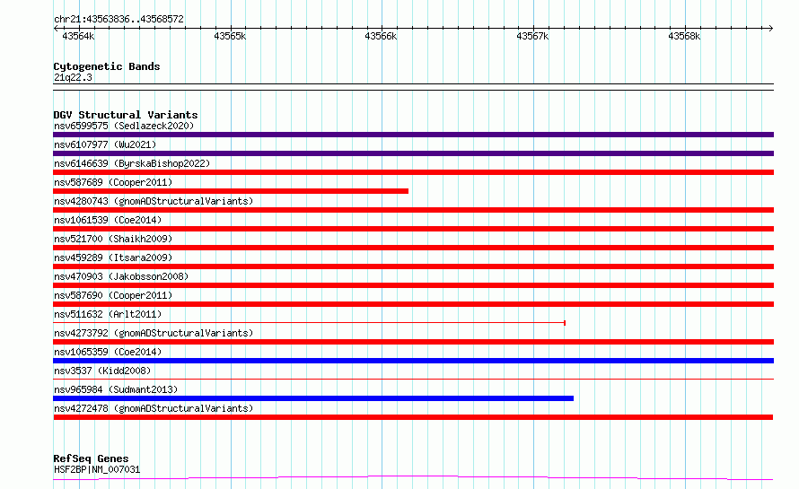Open nsv4273792 (gnomADStructuralVariants) label
Image resolution: width=799 pixels, height=489 pixels.
pyautogui.click(x=154, y=333)
